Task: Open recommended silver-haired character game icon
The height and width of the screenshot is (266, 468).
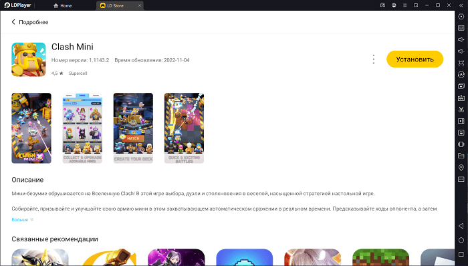Action: point(312,257)
